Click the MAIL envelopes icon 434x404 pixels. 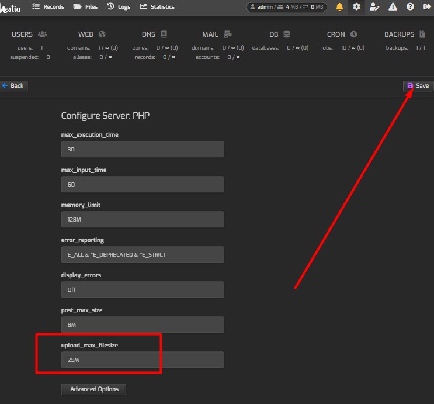pos(228,34)
